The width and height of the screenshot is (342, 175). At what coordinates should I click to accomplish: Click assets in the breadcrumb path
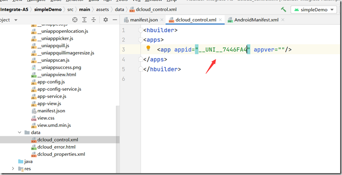point(102,9)
